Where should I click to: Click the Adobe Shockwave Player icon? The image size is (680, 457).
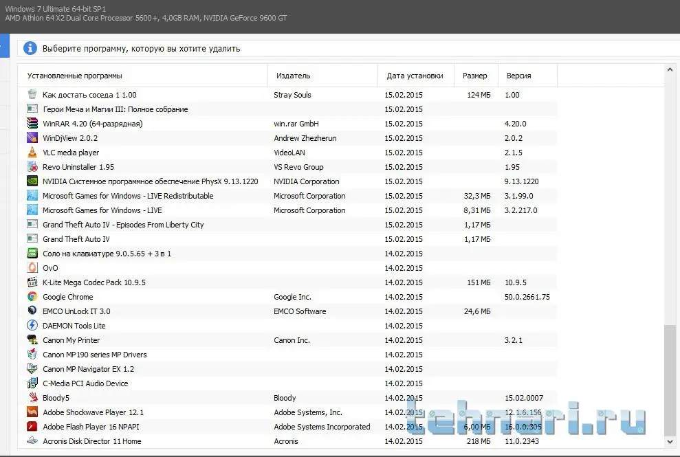(x=32, y=412)
